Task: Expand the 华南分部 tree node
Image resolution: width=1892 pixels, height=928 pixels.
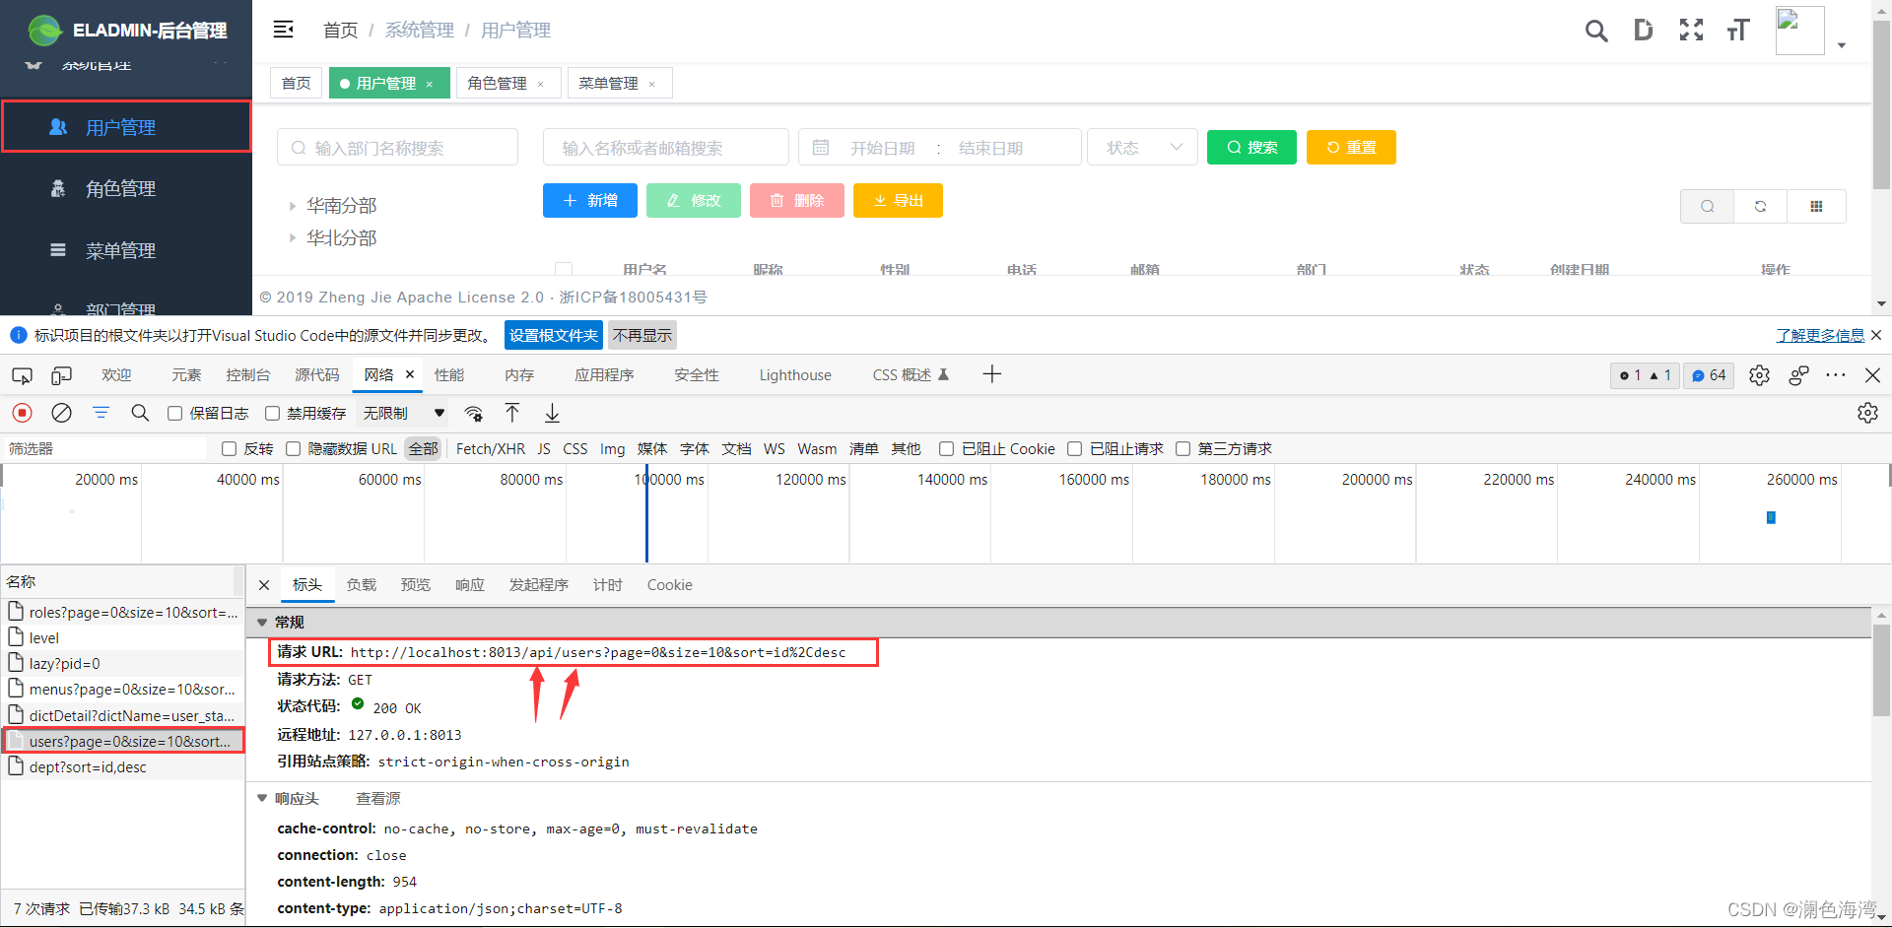Action: tap(293, 206)
